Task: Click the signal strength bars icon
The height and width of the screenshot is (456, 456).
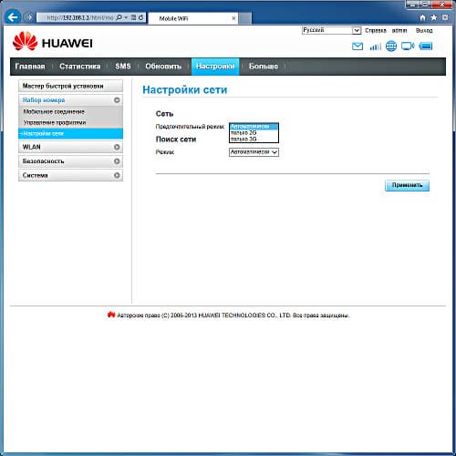Action: point(375,47)
